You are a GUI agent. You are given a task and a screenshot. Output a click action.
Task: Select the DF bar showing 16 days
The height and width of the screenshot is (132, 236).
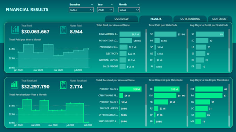pyautogui.click(x=198, y=66)
